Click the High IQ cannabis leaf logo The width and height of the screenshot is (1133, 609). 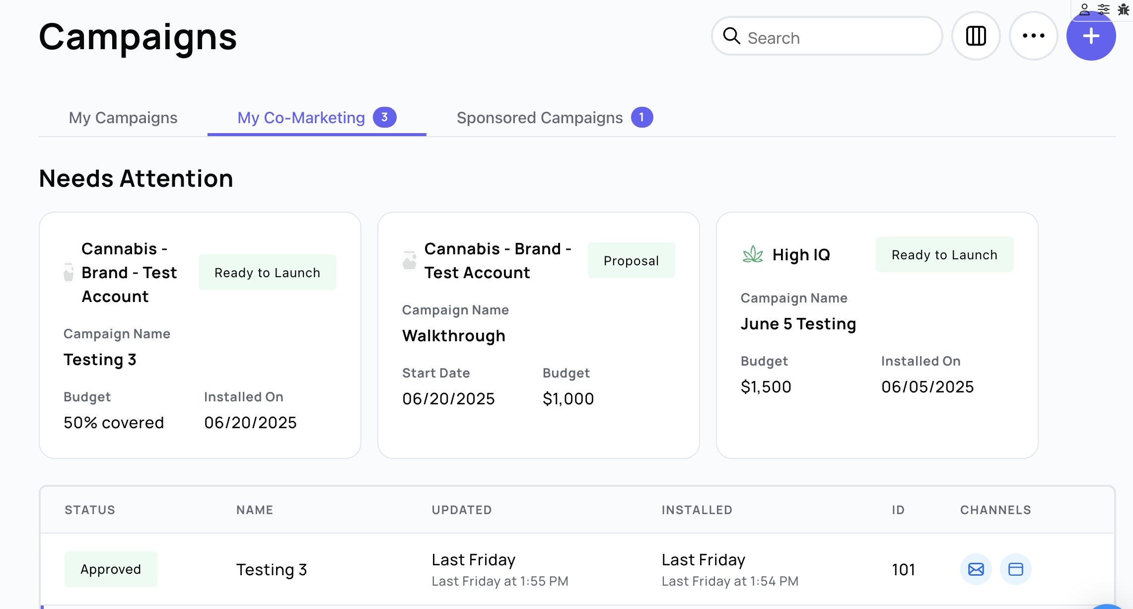tap(753, 254)
